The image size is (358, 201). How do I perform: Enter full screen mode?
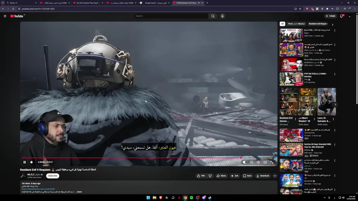[x=272, y=162]
